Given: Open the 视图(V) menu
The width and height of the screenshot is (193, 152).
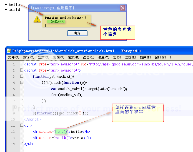Looking at the screenshot, I should coord(59,57).
